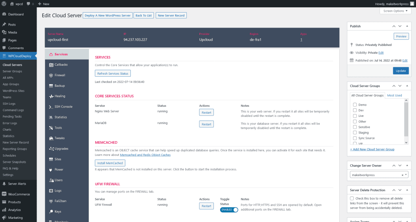The height and width of the screenshot is (222, 416).
Task: Check the Demo server group checkbox
Action: [x=355, y=105]
